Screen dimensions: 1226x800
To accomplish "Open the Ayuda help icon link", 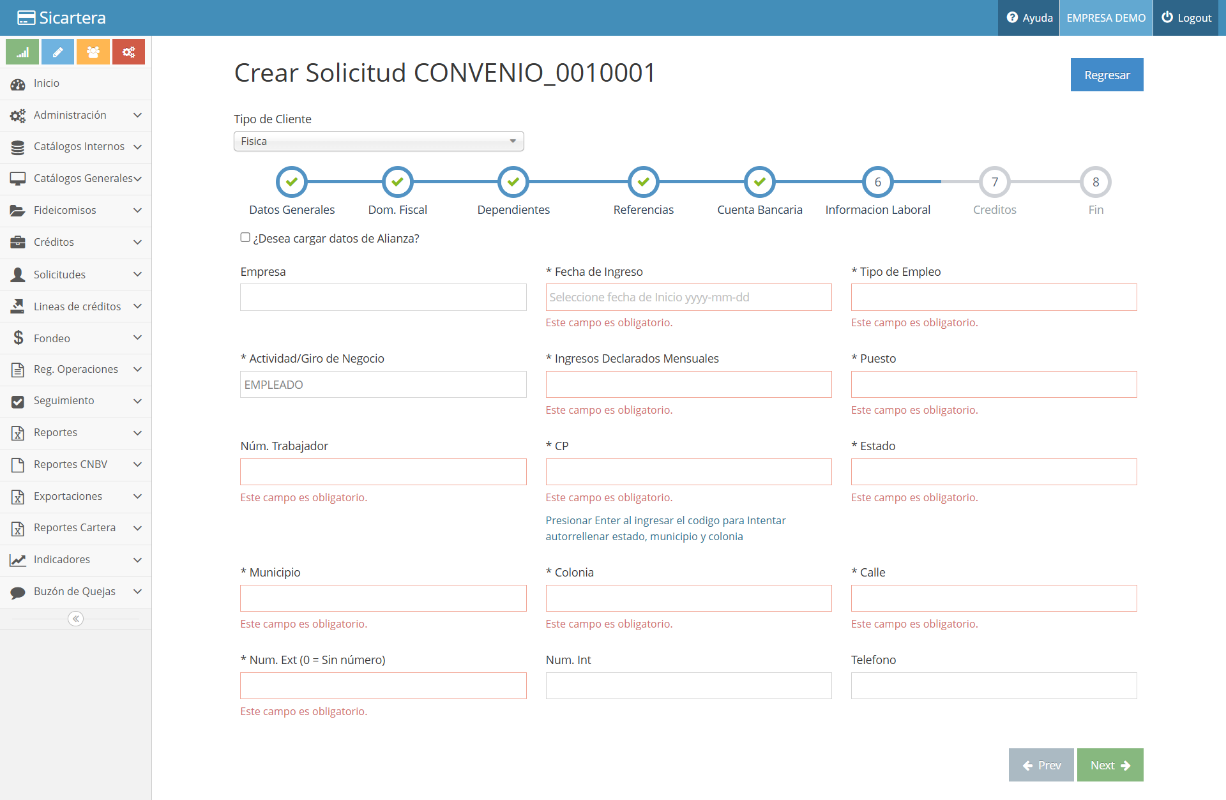I will click(x=1012, y=18).
